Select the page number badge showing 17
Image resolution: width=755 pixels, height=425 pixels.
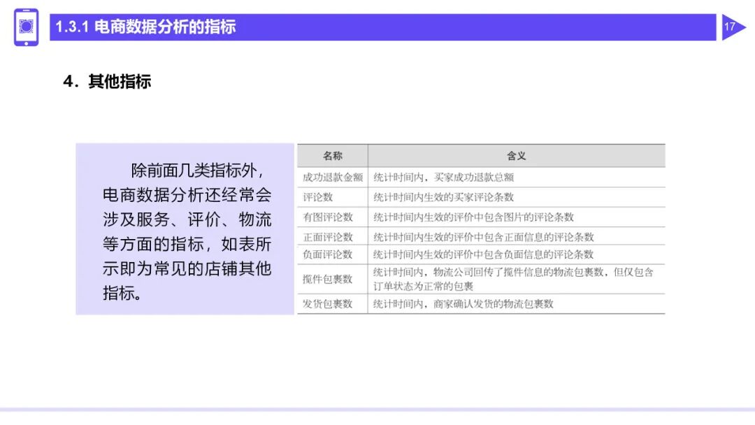730,27
